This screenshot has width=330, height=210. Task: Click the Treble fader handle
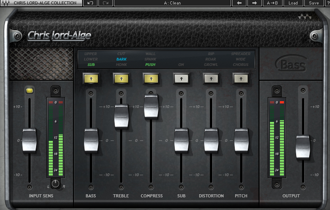click(121, 116)
